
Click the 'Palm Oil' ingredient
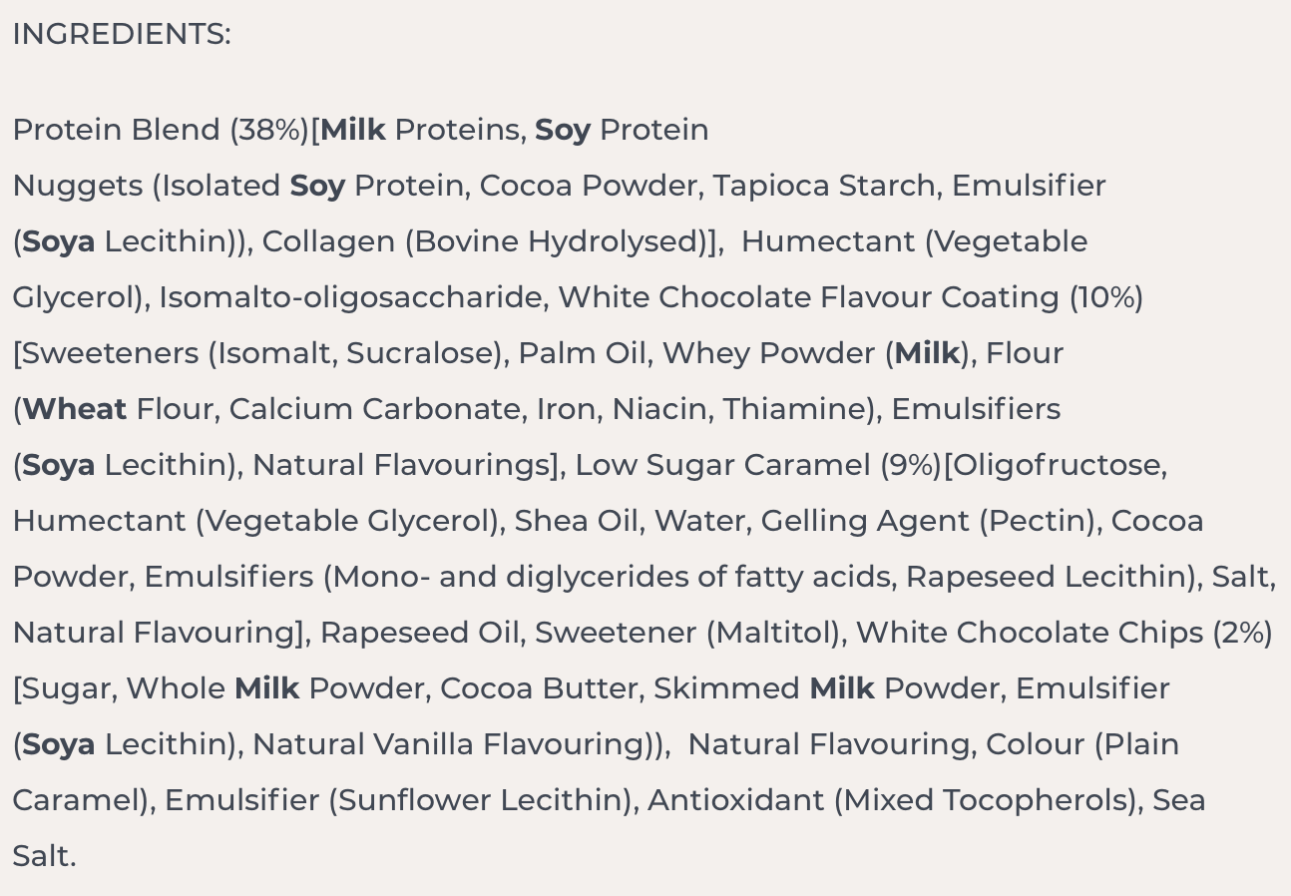pos(582,354)
